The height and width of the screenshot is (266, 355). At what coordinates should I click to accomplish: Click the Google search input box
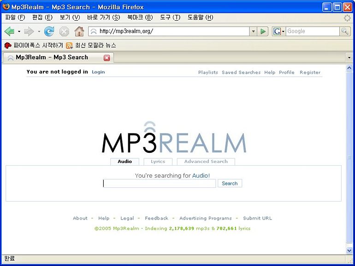pos(313,31)
